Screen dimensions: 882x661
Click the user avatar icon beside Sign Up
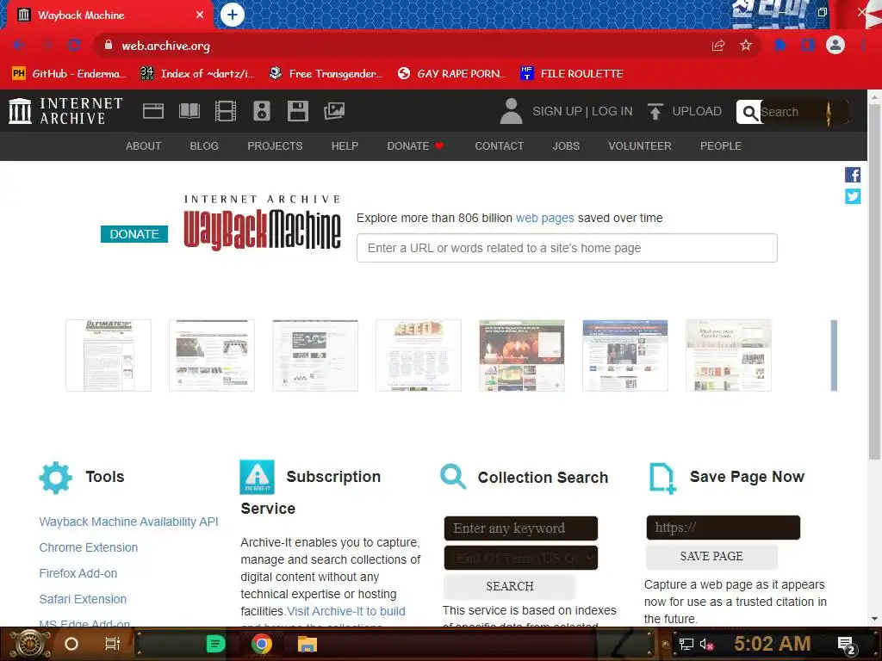[x=511, y=111]
